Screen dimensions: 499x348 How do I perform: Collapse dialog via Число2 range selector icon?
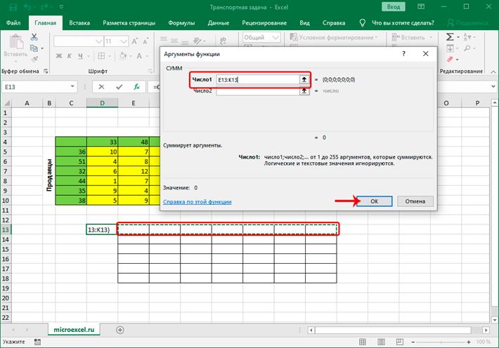click(304, 91)
